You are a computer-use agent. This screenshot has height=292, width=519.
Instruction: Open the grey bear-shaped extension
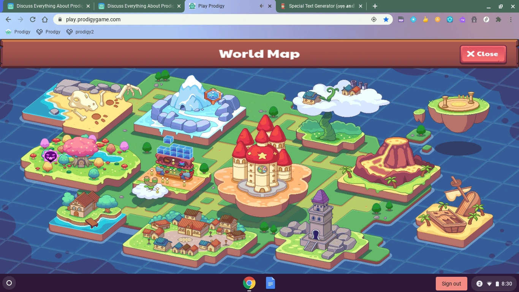point(474,19)
